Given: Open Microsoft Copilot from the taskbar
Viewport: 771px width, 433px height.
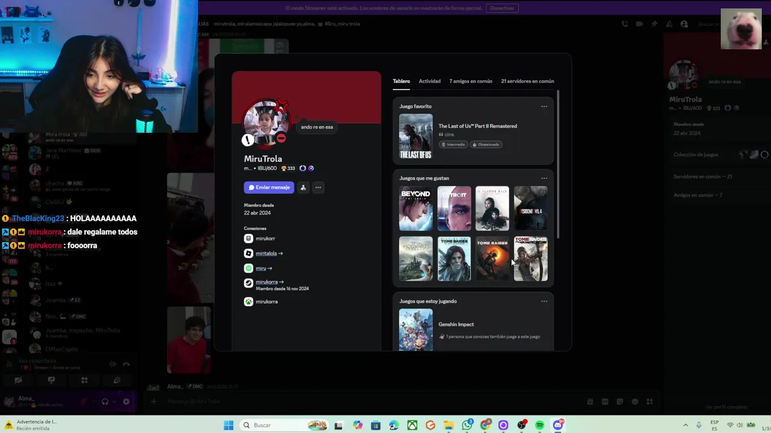Looking at the screenshot, I should click(358, 425).
